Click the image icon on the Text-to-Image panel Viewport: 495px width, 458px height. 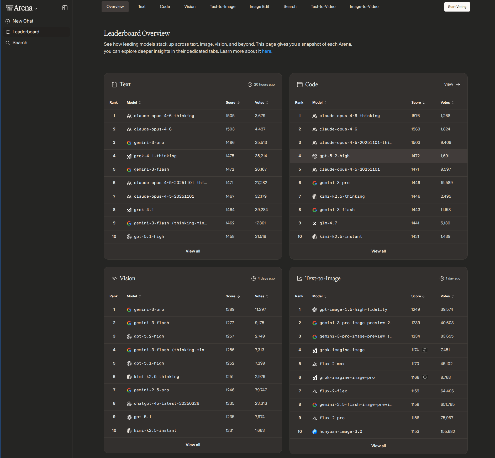[x=300, y=278]
